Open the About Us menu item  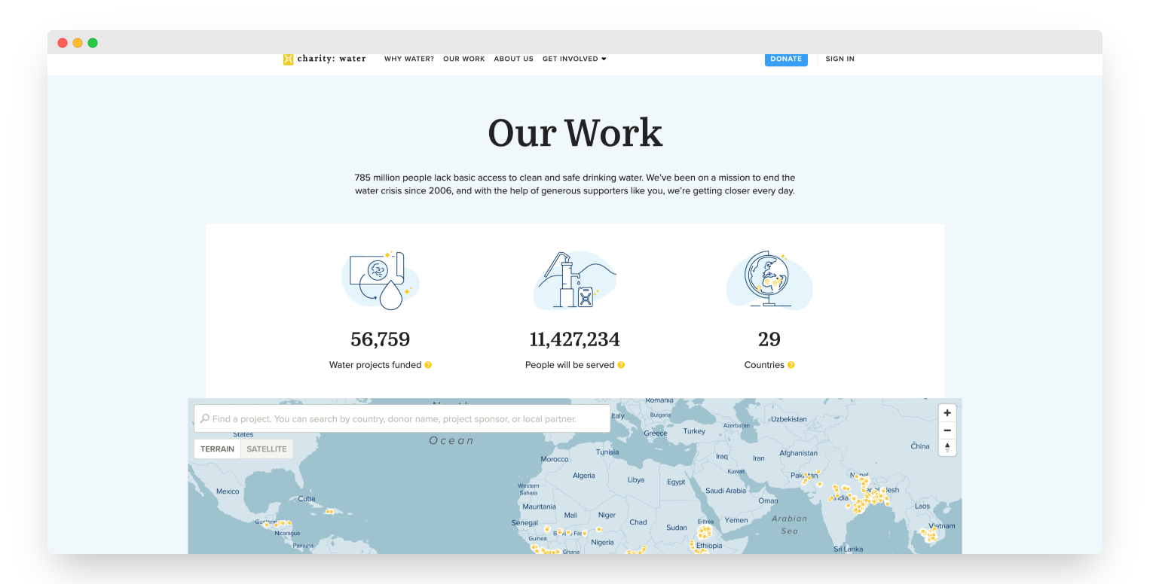(514, 59)
